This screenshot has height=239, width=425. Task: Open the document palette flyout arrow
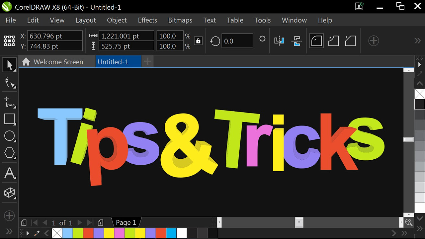pyautogui.click(x=28, y=233)
